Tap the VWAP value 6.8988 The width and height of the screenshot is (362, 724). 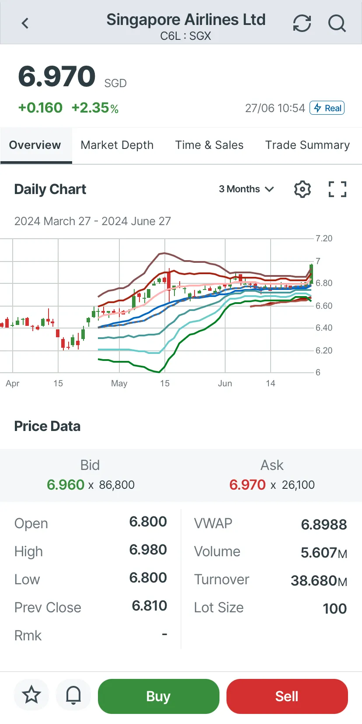[x=324, y=524]
